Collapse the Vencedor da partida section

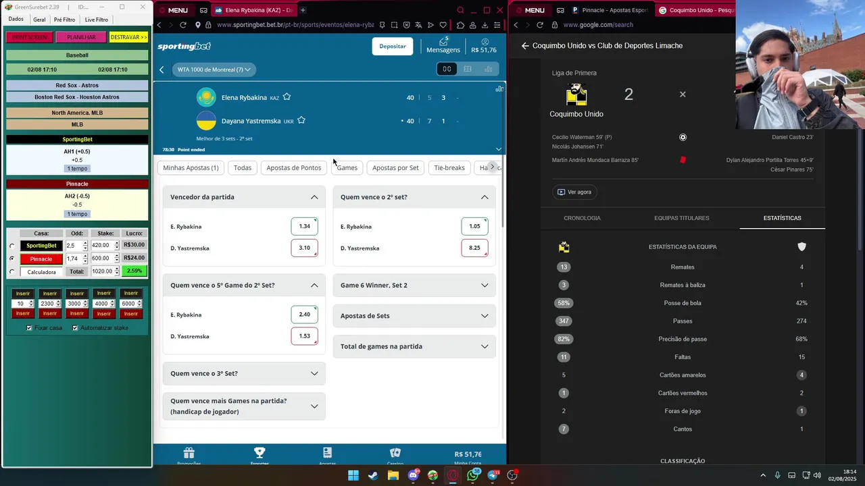(x=314, y=197)
